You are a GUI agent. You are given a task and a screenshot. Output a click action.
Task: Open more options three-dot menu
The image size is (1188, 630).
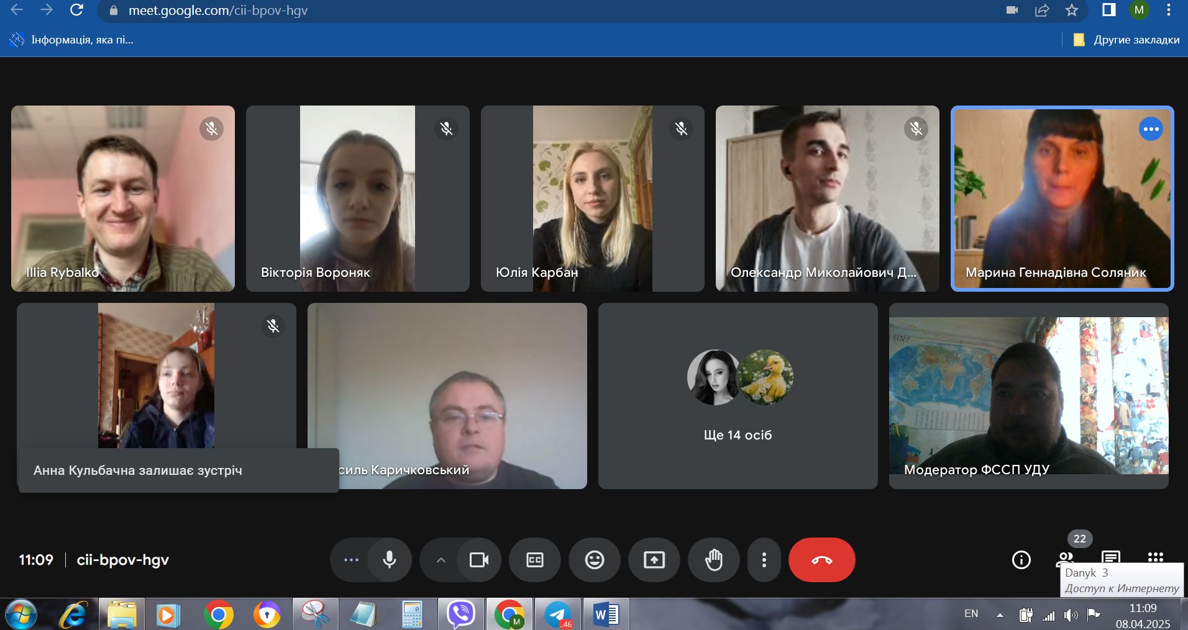[x=764, y=560]
